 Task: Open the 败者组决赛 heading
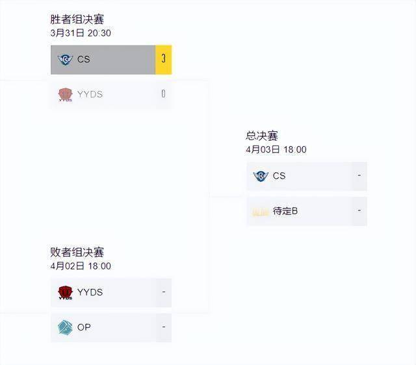pyautogui.click(x=77, y=252)
